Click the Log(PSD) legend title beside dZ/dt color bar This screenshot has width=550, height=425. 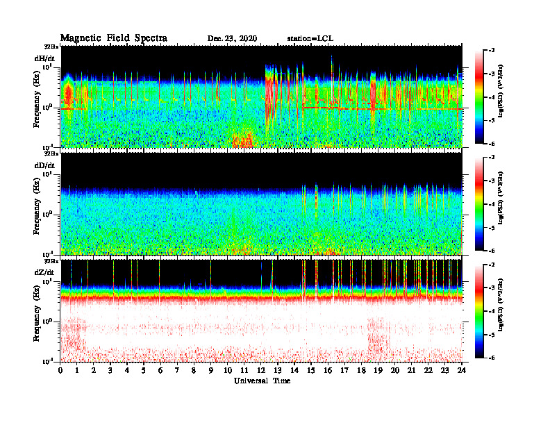pos(501,304)
